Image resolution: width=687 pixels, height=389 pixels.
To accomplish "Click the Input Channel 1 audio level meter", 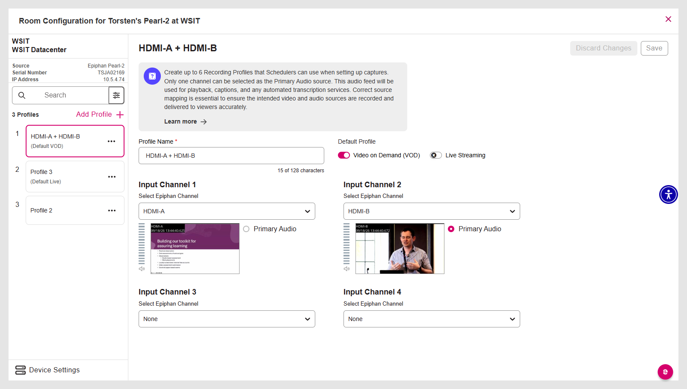I will 142,244.
